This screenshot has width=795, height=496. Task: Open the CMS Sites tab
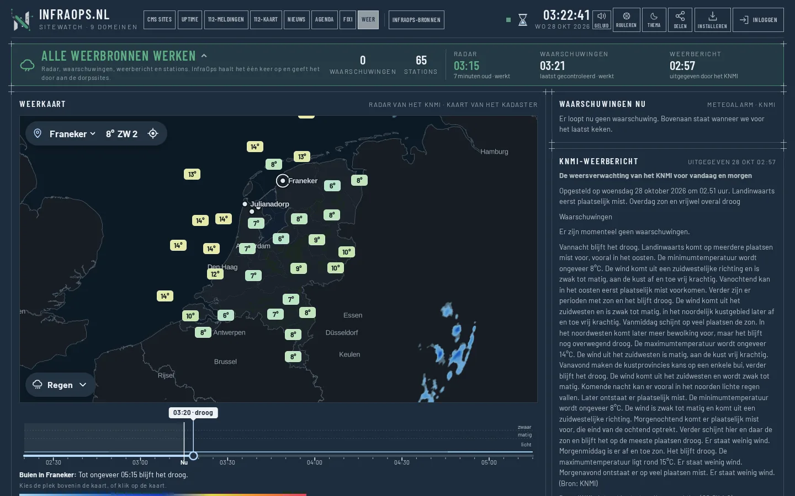click(160, 20)
